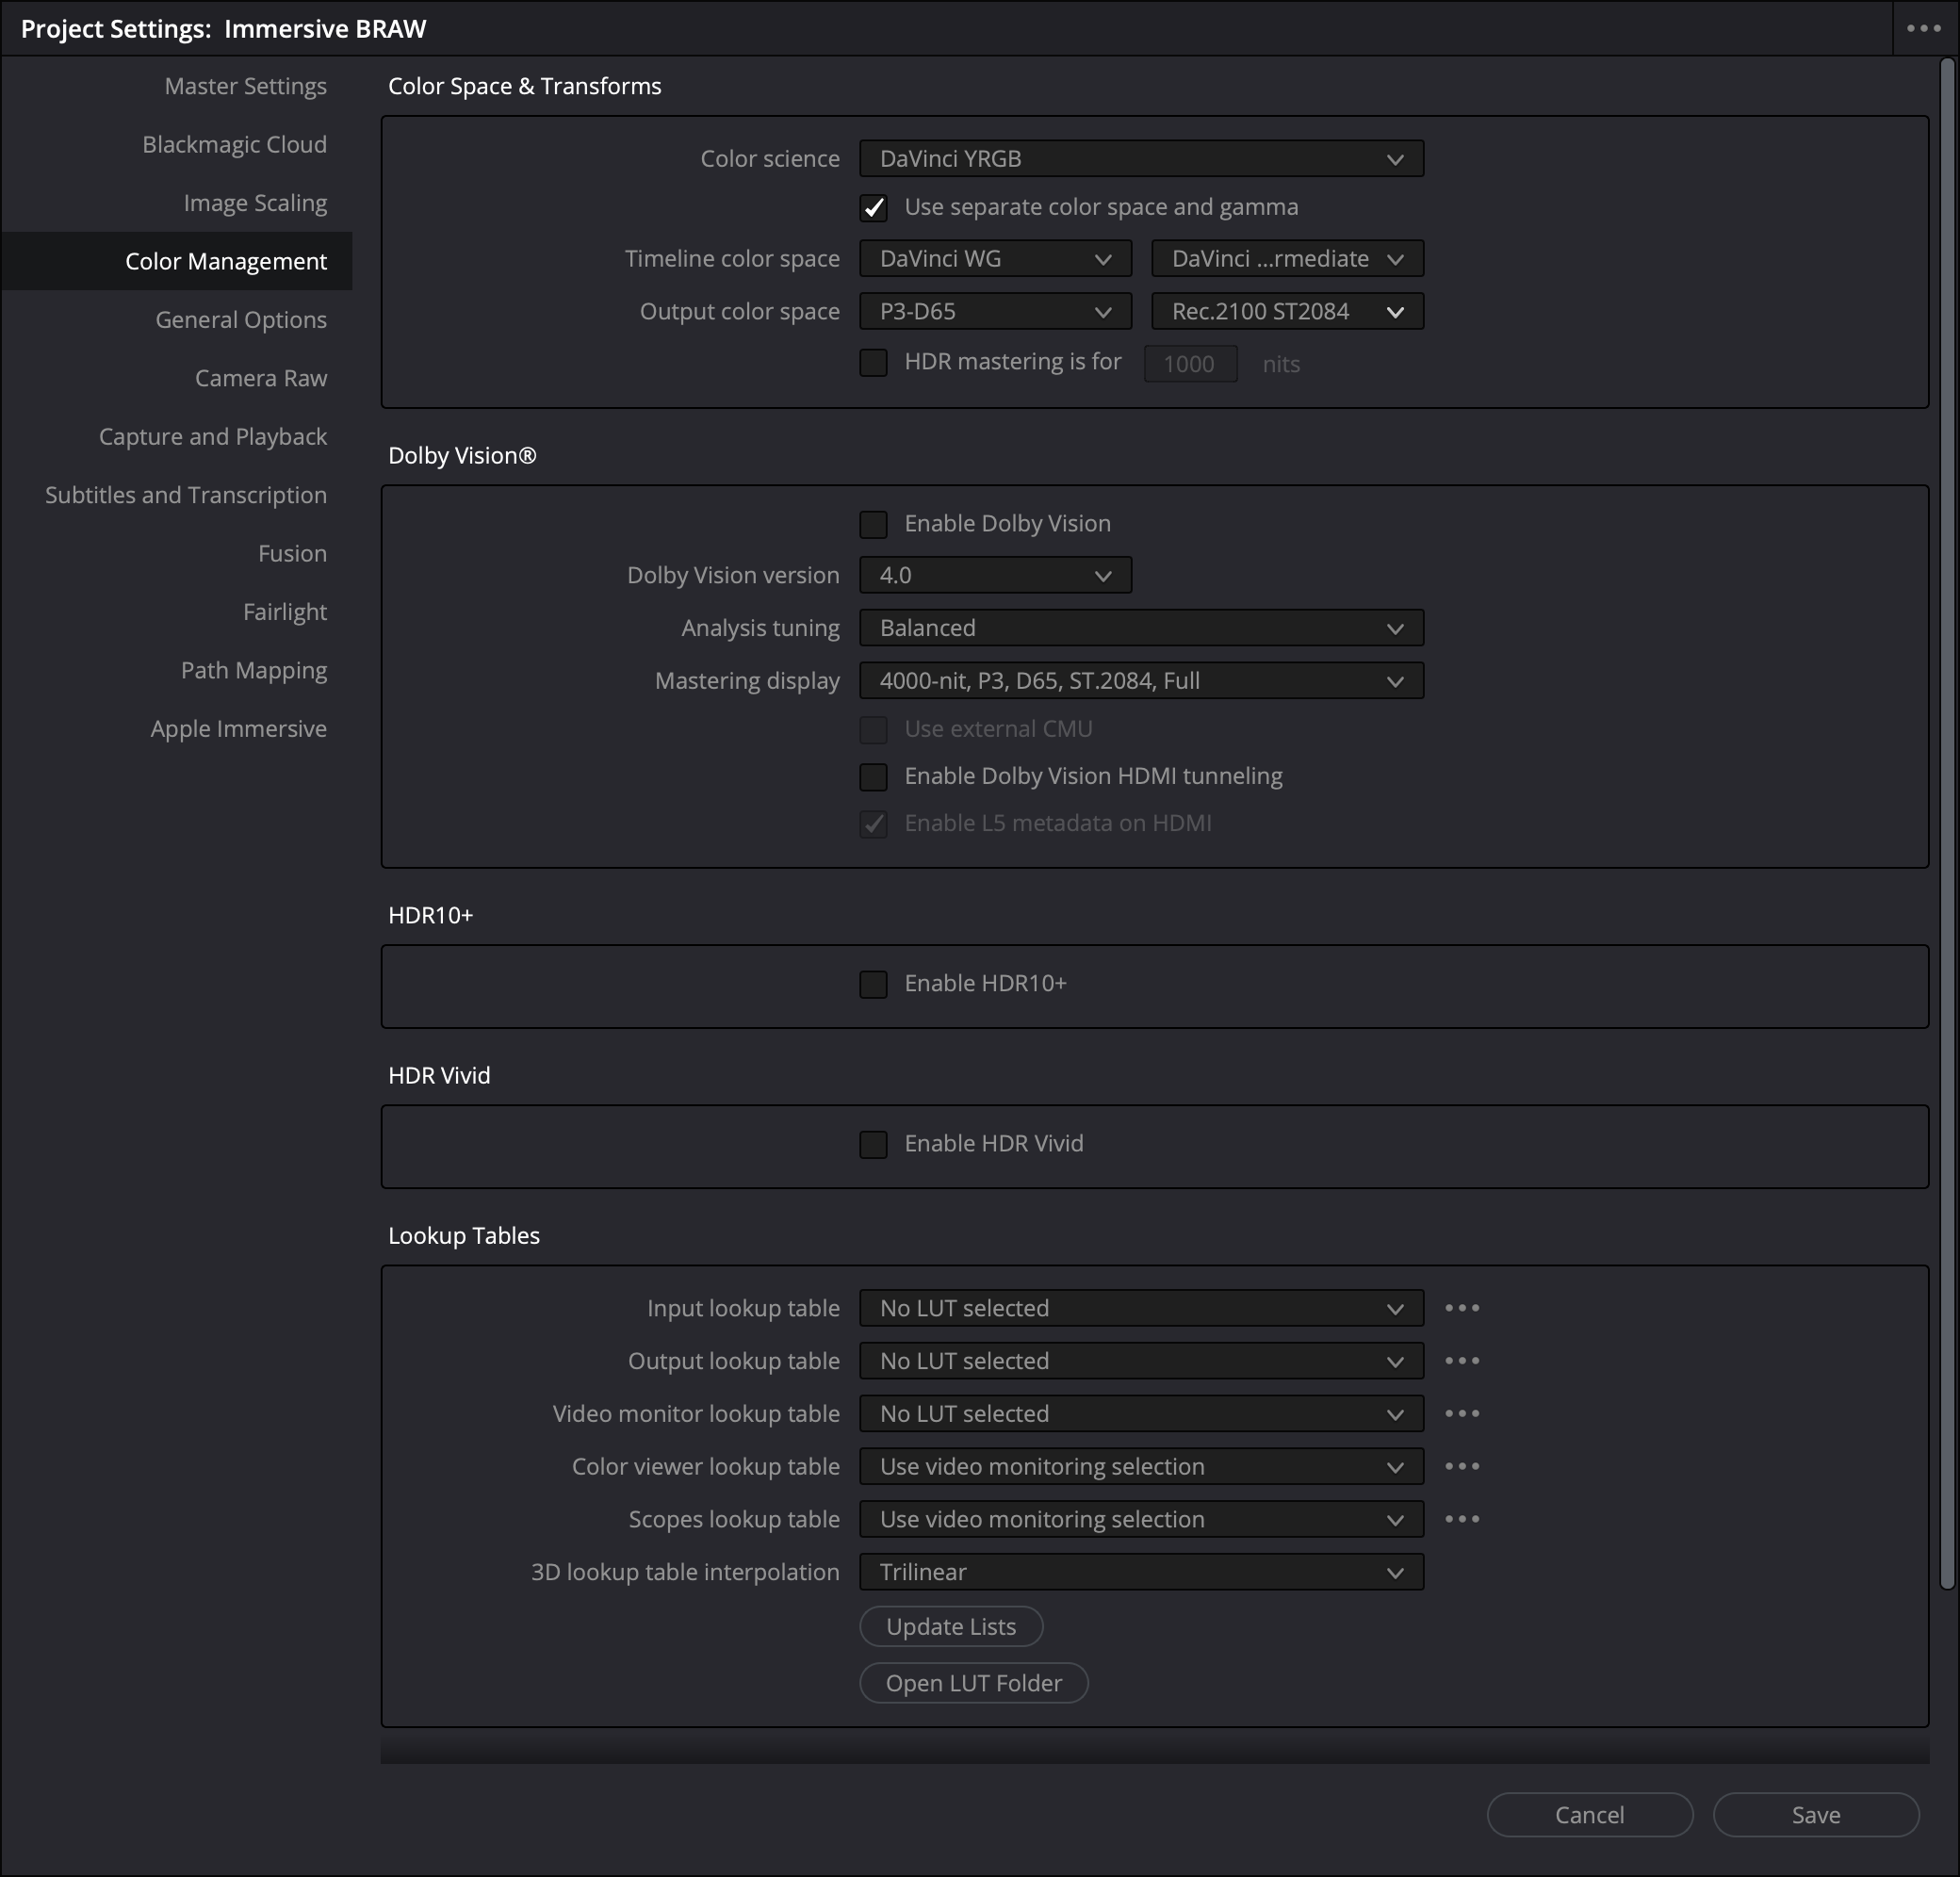
Task: Open the Rec.2100 ST2084 gamma dropdown
Action: tap(1287, 312)
